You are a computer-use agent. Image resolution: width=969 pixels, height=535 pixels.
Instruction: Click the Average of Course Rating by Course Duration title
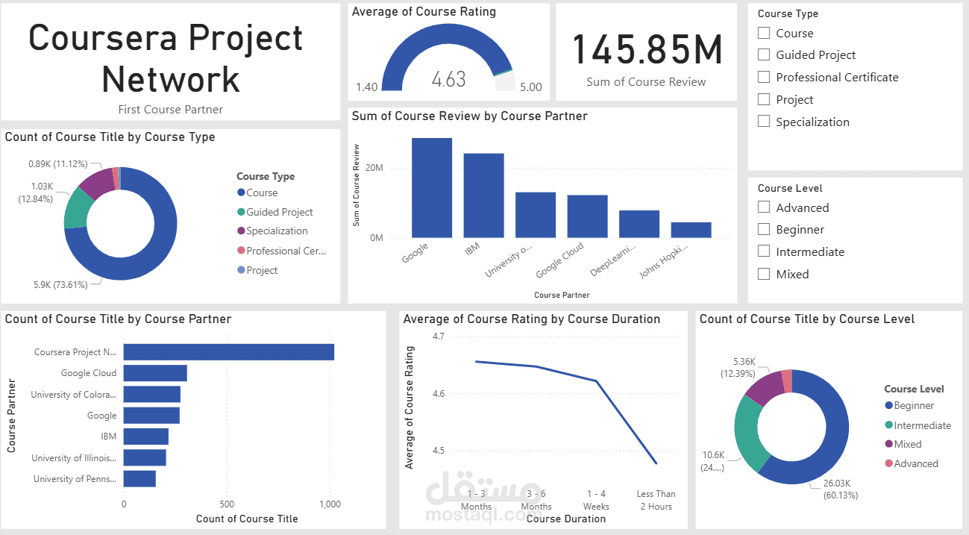pyautogui.click(x=532, y=319)
